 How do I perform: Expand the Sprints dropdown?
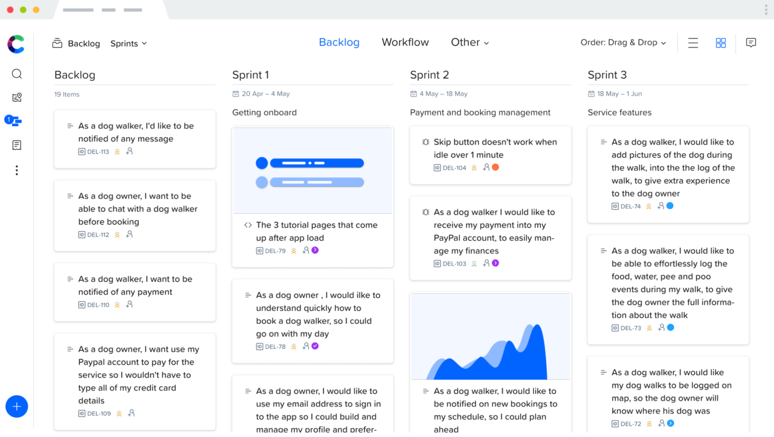[x=128, y=44]
